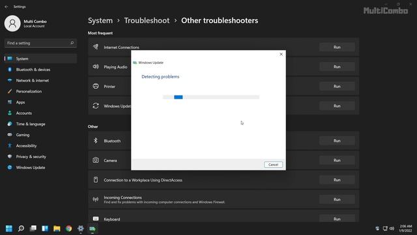Click the Other section heading
This screenshot has width=417, height=235.
(93, 127)
